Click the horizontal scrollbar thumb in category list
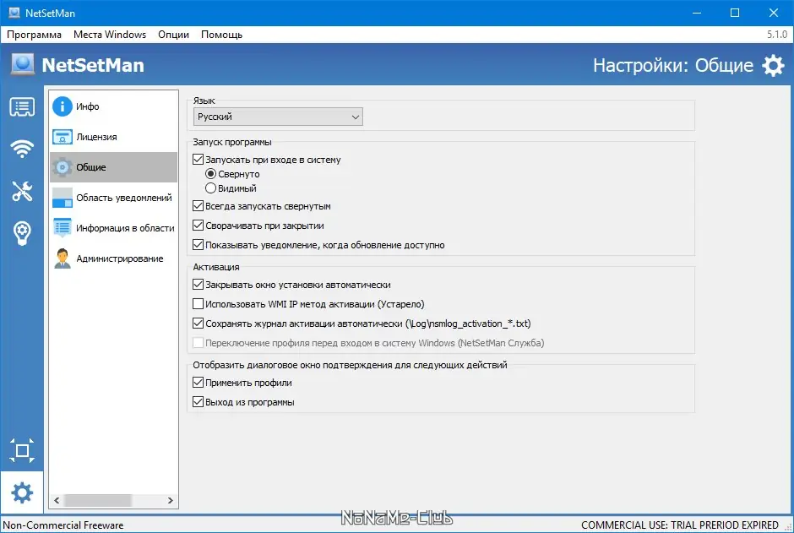The image size is (794, 533). [x=98, y=501]
